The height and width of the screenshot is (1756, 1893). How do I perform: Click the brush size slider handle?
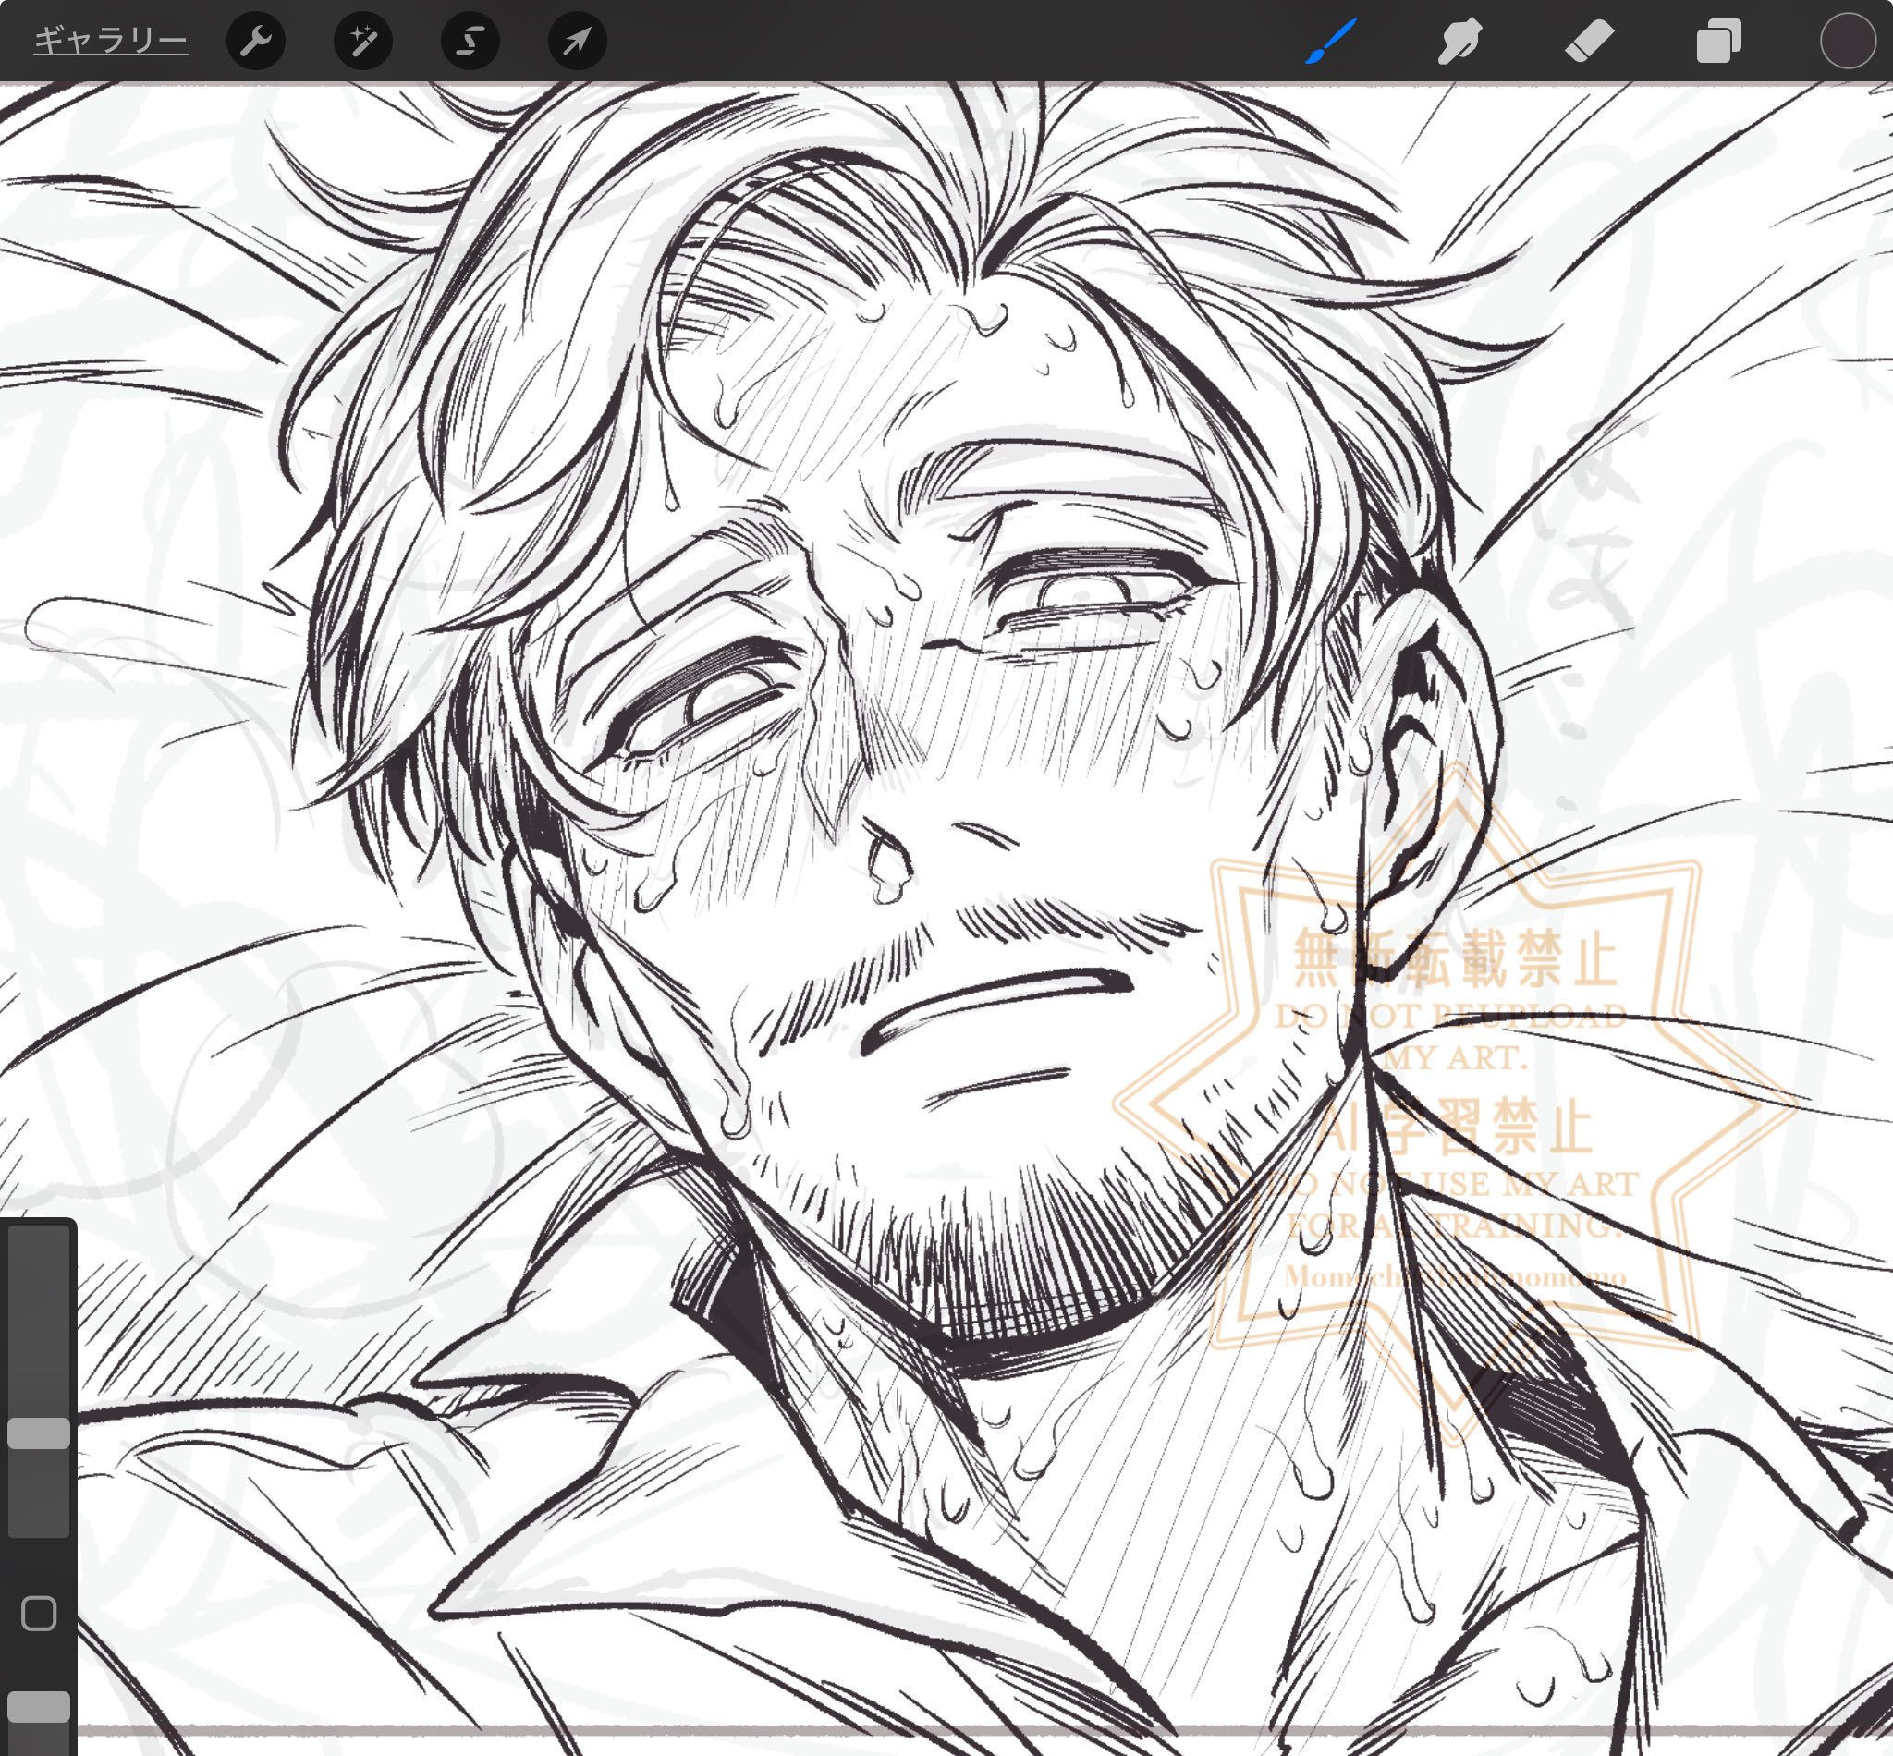[x=39, y=1433]
